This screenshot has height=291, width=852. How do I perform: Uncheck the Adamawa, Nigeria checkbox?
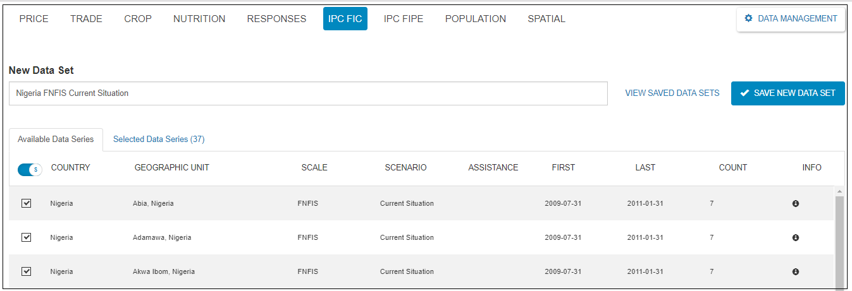[27, 237]
